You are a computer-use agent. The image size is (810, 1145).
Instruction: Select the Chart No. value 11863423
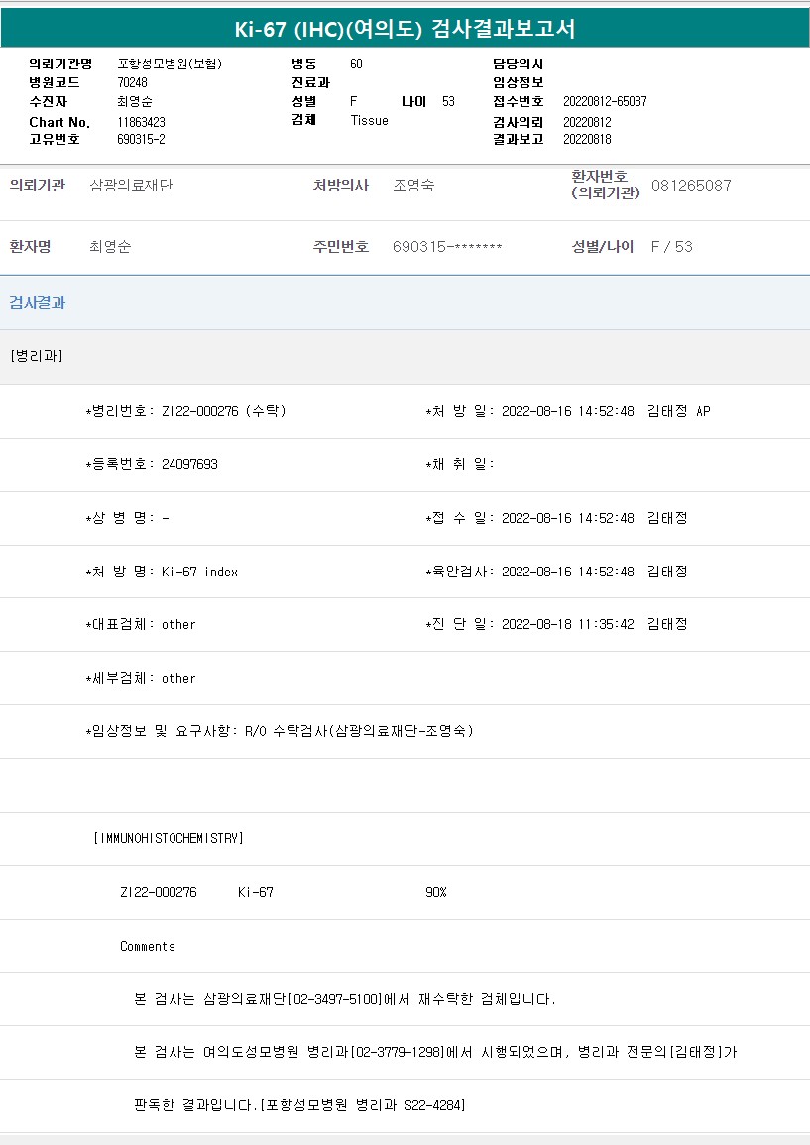(x=141, y=122)
